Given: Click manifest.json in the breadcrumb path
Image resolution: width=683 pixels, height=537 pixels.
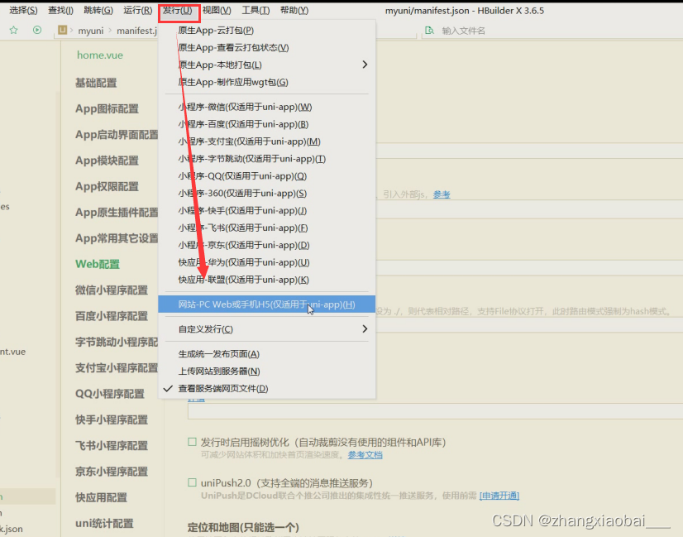Looking at the screenshot, I should pos(136,31).
